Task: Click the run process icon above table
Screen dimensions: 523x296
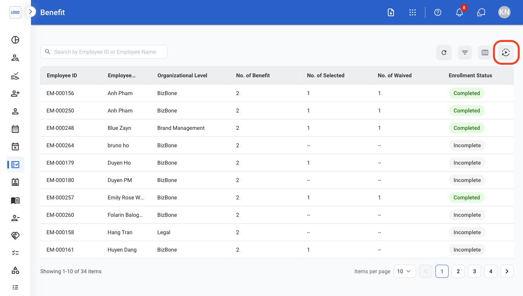Action: pyautogui.click(x=506, y=53)
